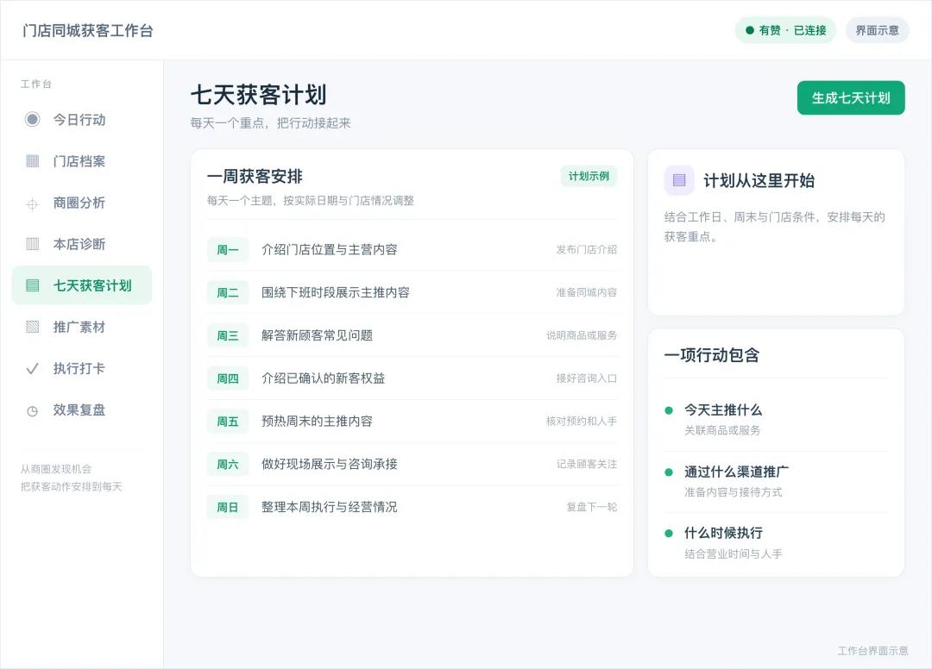
Task: Click the 推广素材 sidebar icon
Action: click(x=33, y=327)
